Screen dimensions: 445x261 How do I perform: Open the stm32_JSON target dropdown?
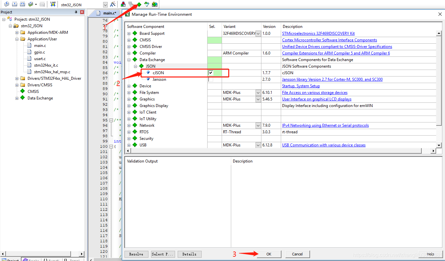click(105, 4)
